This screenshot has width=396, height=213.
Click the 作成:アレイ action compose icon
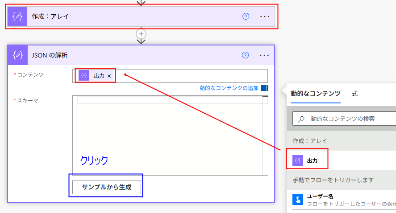[x=17, y=16]
